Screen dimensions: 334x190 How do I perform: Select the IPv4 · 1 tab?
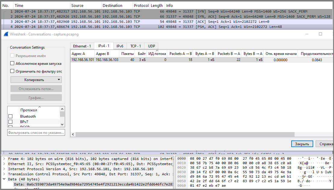(104, 46)
